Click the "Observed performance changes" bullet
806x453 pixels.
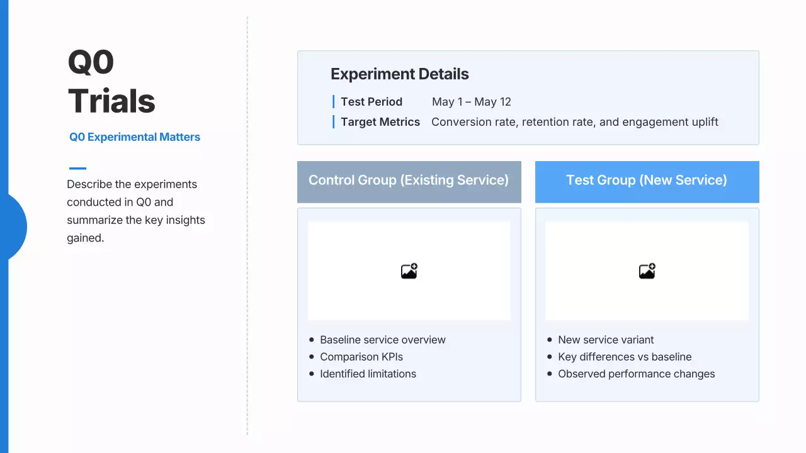tap(636, 374)
